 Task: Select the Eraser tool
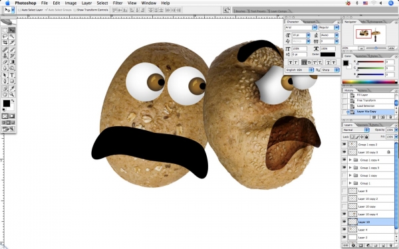[5, 62]
